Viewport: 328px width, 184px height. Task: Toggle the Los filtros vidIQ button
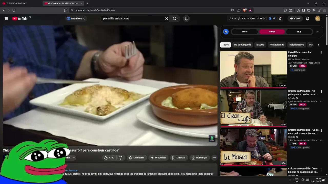76,19
